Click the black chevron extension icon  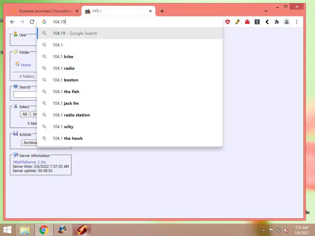(x=267, y=22)
